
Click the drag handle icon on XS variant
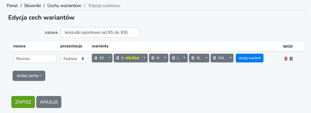[x=96, y=58]
